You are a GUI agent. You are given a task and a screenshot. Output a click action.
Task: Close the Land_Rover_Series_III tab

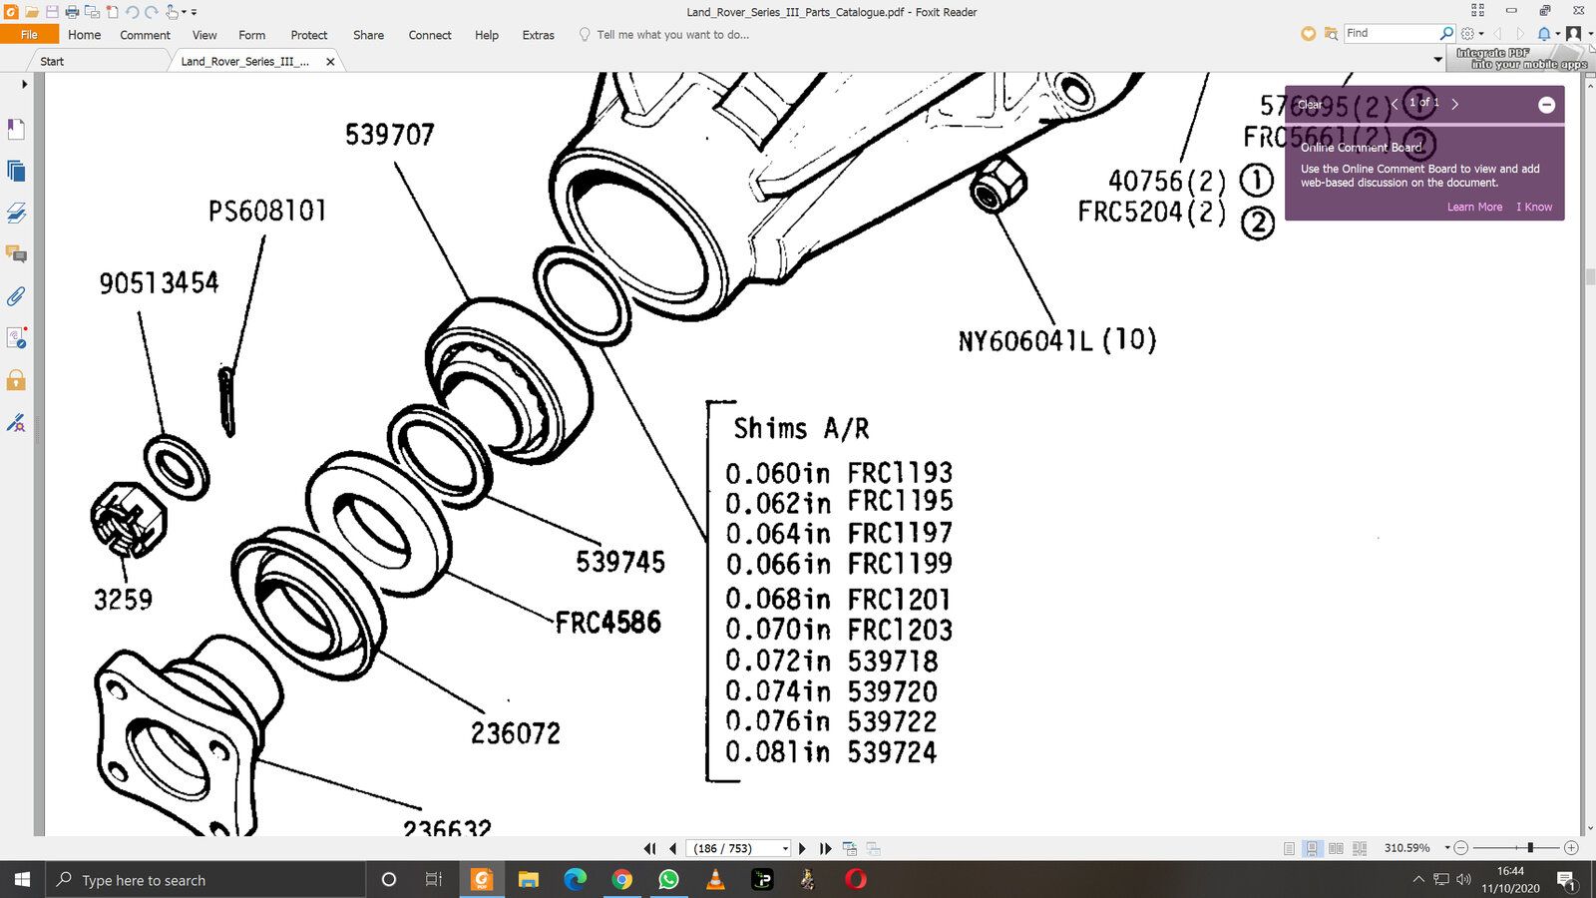click(x=330, y=62)
